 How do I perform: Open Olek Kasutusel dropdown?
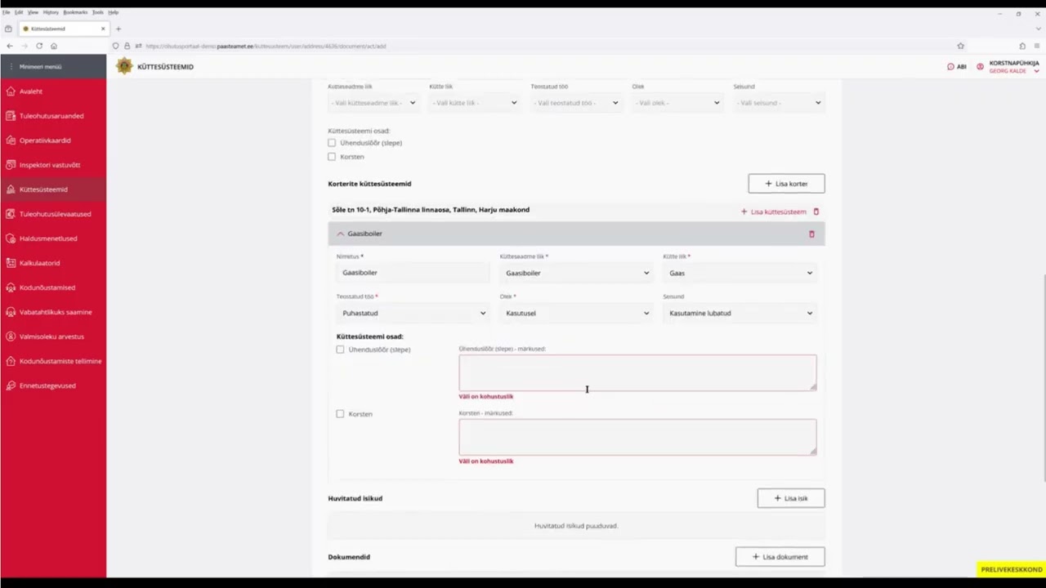click(577, 313)
